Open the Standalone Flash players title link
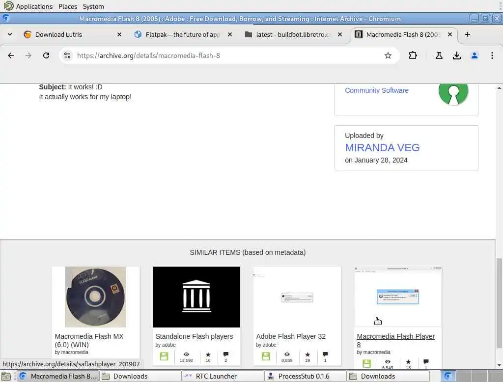Screen dimensions: 503x382 pos(194,336)
